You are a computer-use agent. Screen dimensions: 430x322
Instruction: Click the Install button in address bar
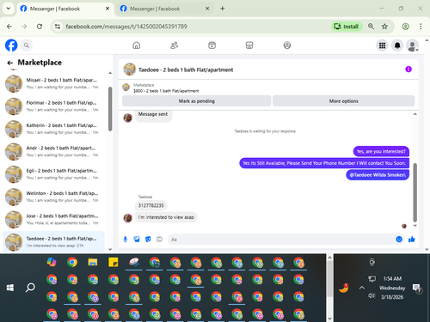point(347,27)
